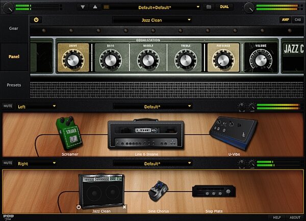
Task: Click the Sine Chorus pedal
Action: (x=158, y=191)
